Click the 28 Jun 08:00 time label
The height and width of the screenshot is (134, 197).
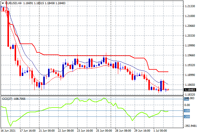123,131
